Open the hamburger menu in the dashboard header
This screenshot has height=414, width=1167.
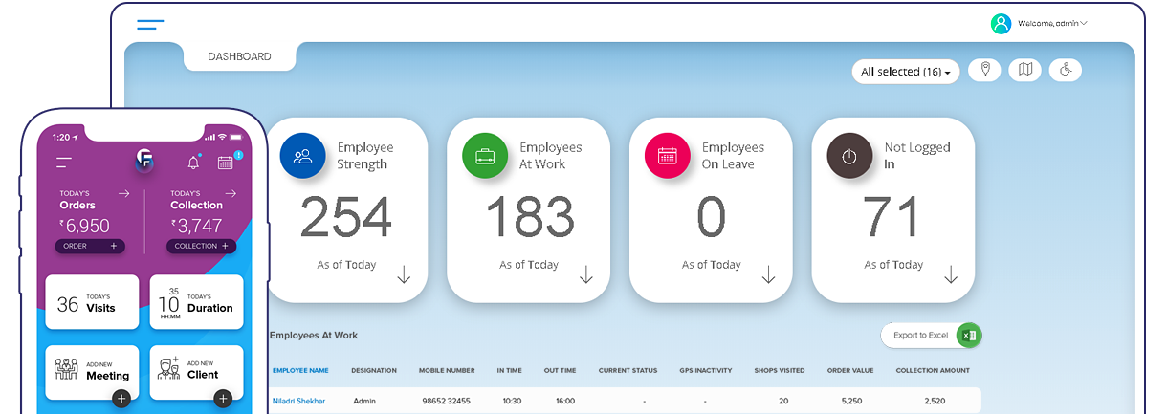(150, 24)
